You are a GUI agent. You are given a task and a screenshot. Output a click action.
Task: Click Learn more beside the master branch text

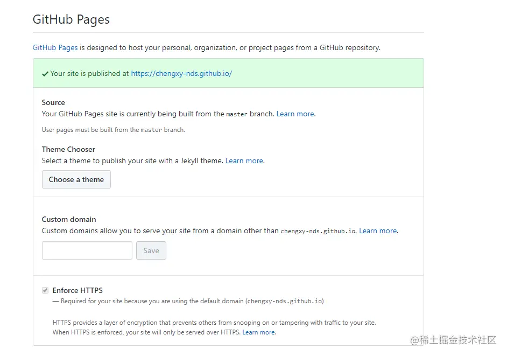click(295, 114)
